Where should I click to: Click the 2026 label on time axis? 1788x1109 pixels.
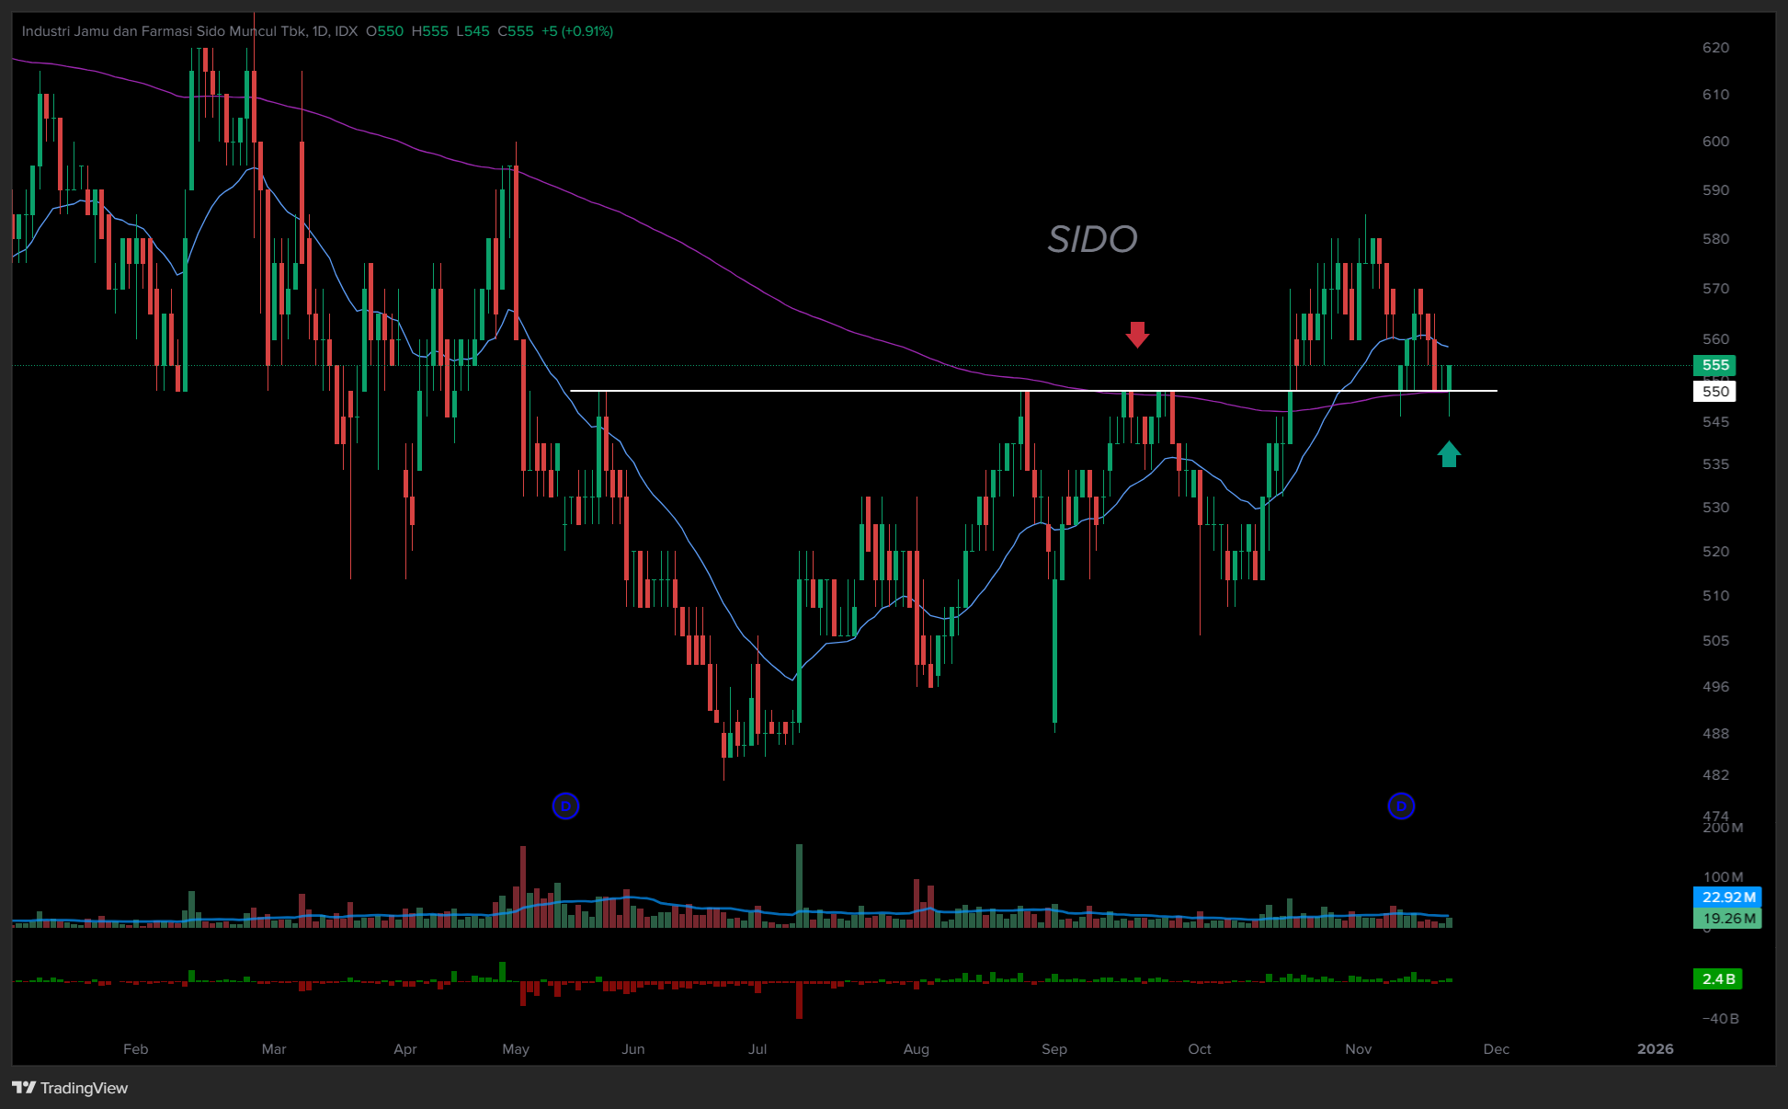tap(1655, 1049)
